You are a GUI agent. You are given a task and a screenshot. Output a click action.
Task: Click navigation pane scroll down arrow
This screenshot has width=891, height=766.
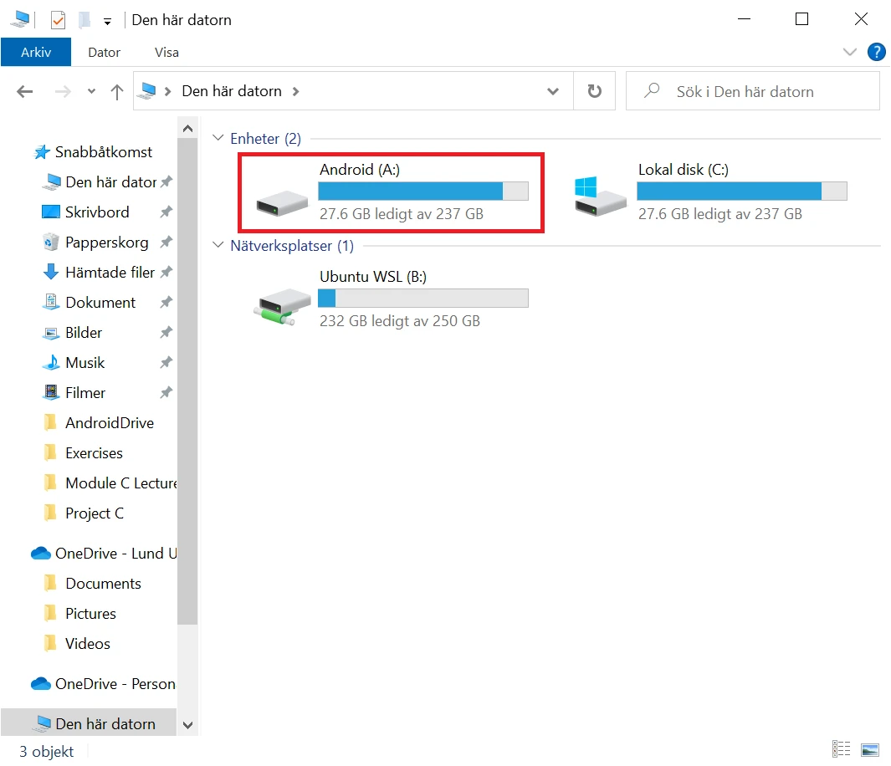[187, 725]
